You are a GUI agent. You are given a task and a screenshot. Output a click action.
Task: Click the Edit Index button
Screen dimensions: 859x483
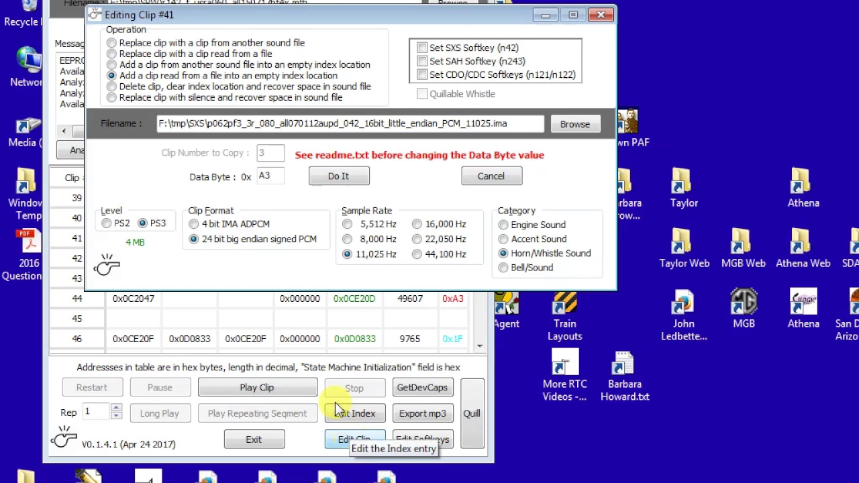tap(354, 414)
